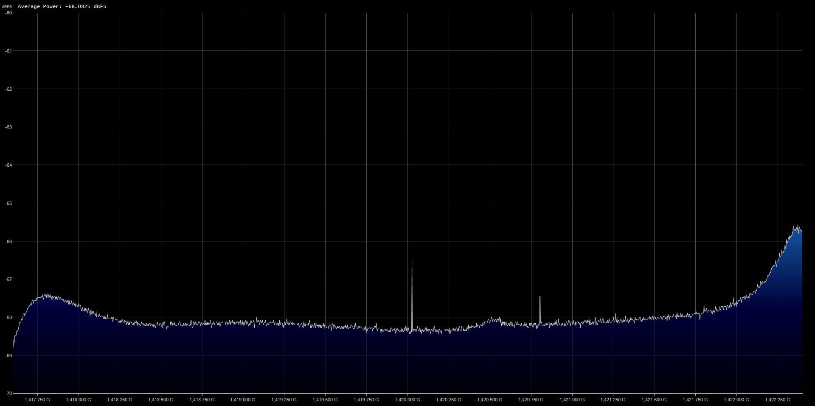This screenshot has width=815, height=406.
Task: Click the 1,421 500 G frequency label
Action: [654, 400]
